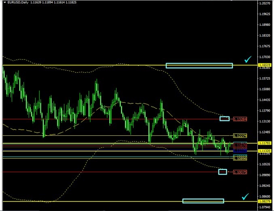Select the yellow 1.11793 price label
This screenshot has height=211, width=274.
(x=265, y=143)
